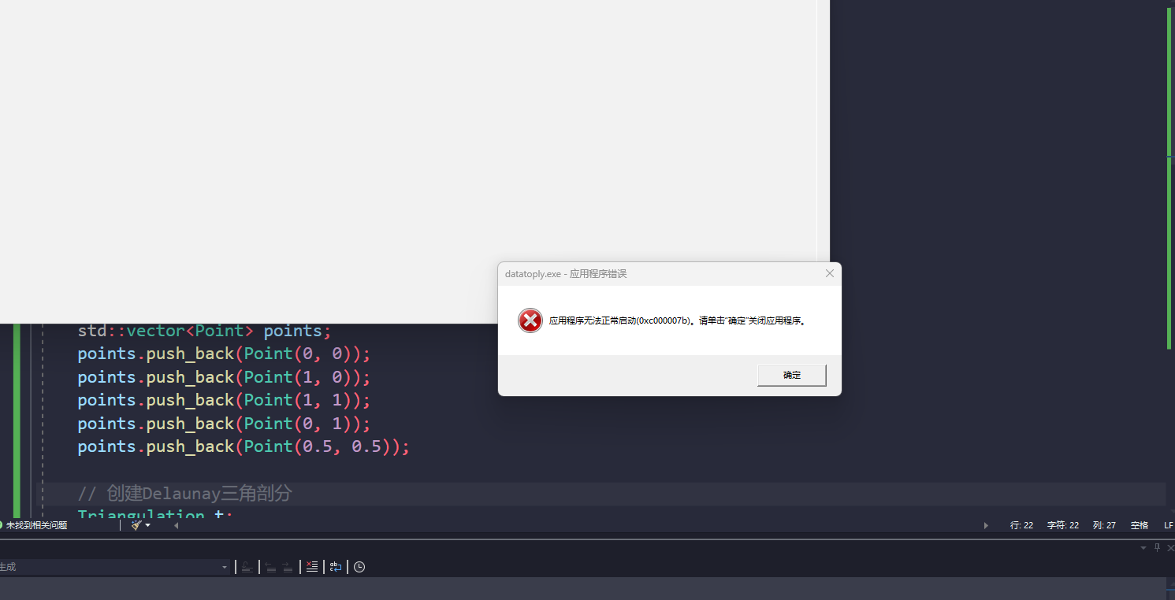The width and height of the screenshot is (1175, 600).
Task: Click the 行: 22 line indicator
Action: tap(1021, 525)
